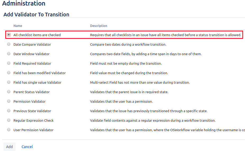Select the Field Required Validator radio button
The image size is (245, 151).
pos(9,63)
